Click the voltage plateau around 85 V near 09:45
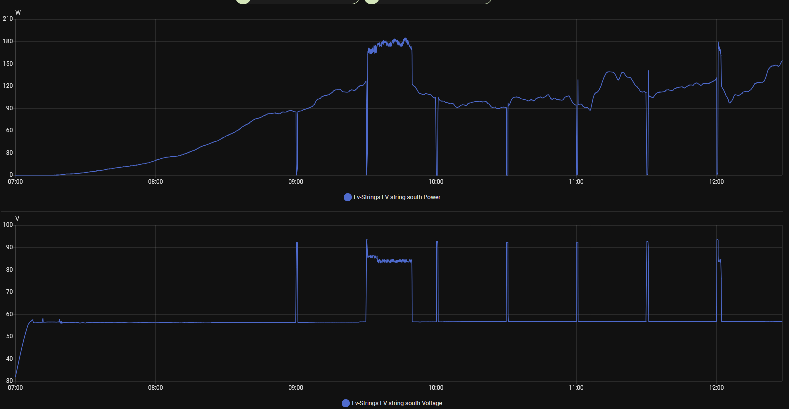 (390, 260)
